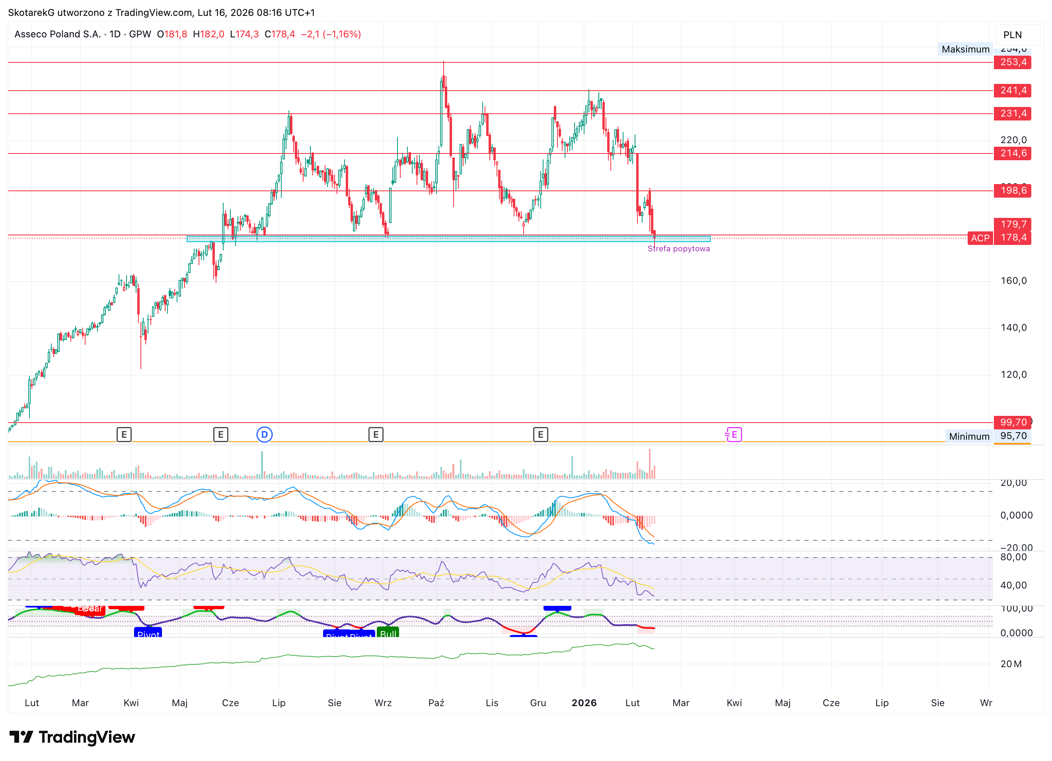Select the 253,4 price level label
1052x761 pixels.
(x=1013, y=62)
